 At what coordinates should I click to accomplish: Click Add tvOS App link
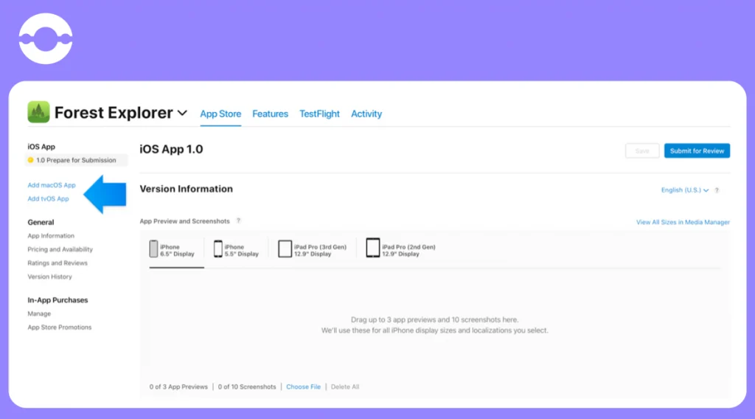48,198
